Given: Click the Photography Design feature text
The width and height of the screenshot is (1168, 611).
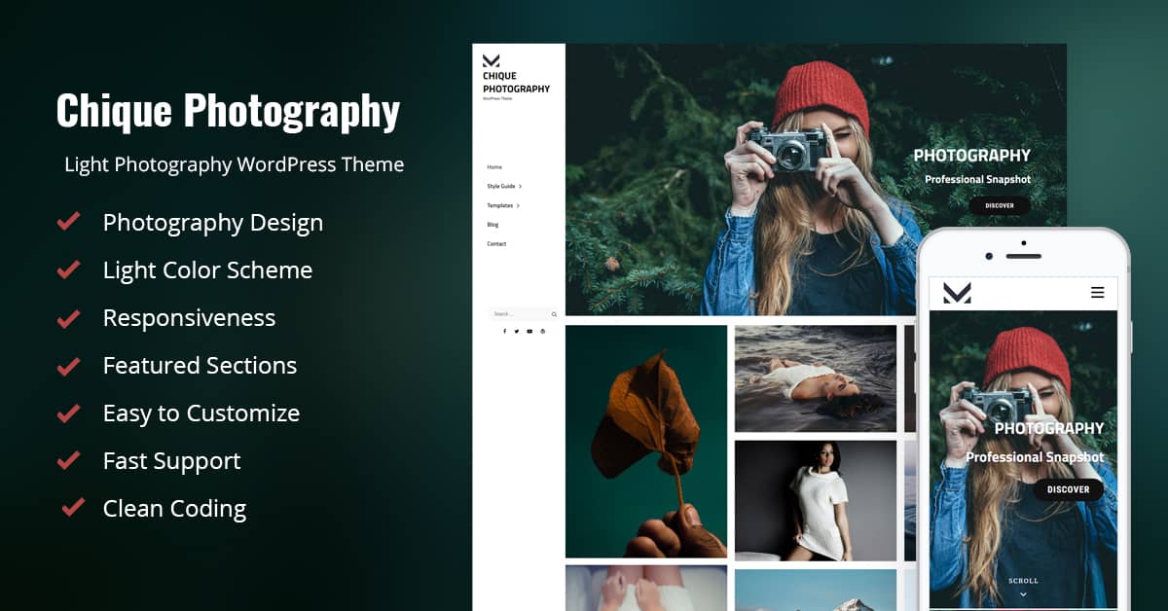Looking at the screenshot, I should coord(213,223).
